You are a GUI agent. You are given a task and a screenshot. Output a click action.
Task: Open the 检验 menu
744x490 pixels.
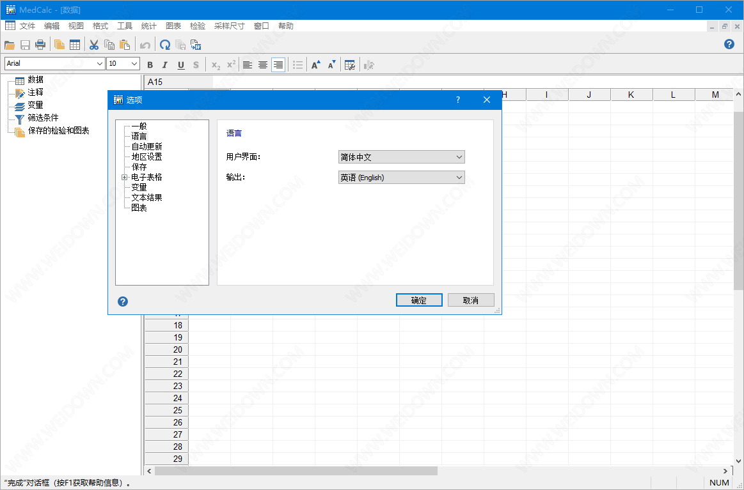198,26
